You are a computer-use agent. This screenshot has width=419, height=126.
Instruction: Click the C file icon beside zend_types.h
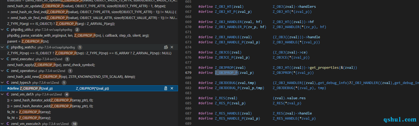tap(8, 82)
